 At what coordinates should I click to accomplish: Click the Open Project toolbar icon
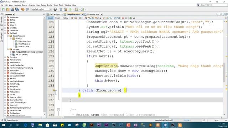[12, 9]
